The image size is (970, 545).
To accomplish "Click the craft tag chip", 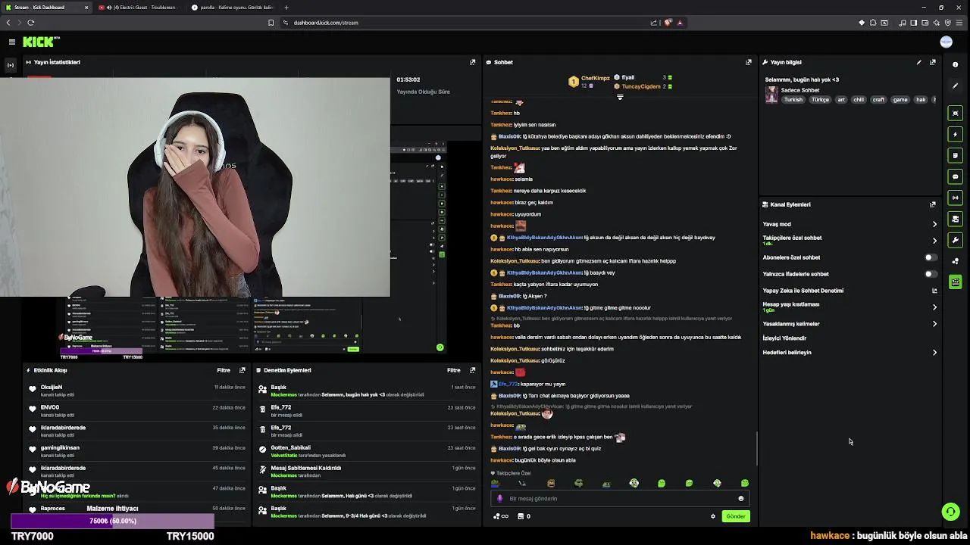I will pyautogui.click(x=878, y=100).
